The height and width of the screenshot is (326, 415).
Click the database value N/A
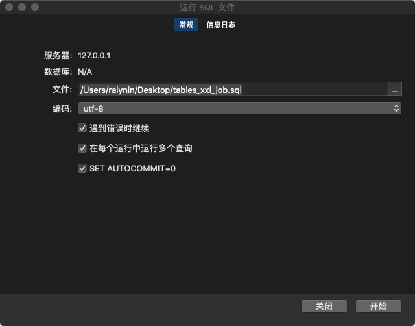coord(85,72)
